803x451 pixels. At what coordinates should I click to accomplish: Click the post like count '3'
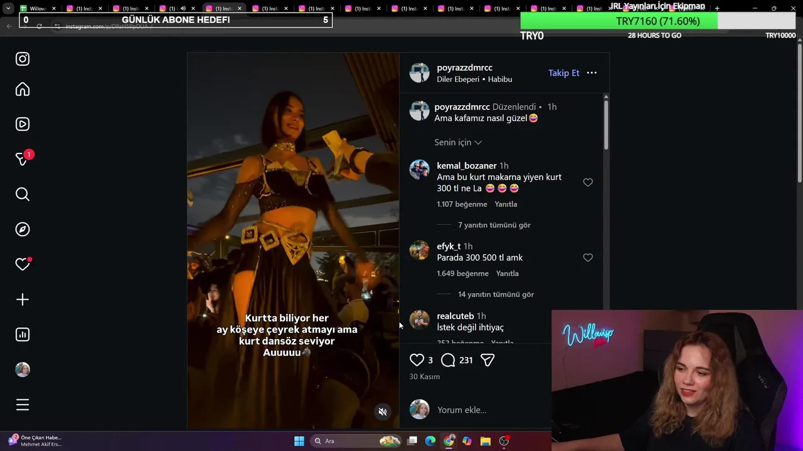tap(430, 360)
